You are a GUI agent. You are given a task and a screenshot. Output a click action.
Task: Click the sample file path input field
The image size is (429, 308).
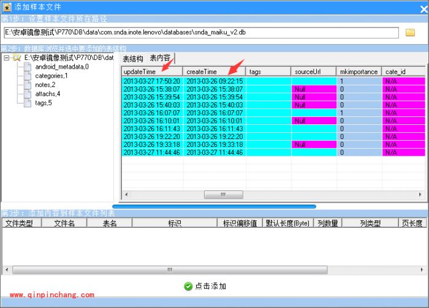pos(201,32)
